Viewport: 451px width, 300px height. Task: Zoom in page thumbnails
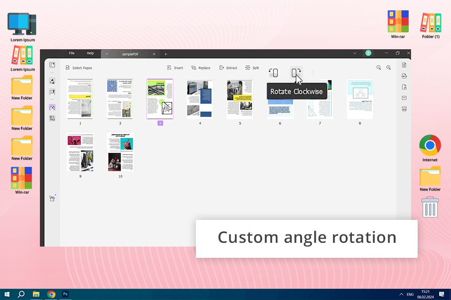point(389,67)
